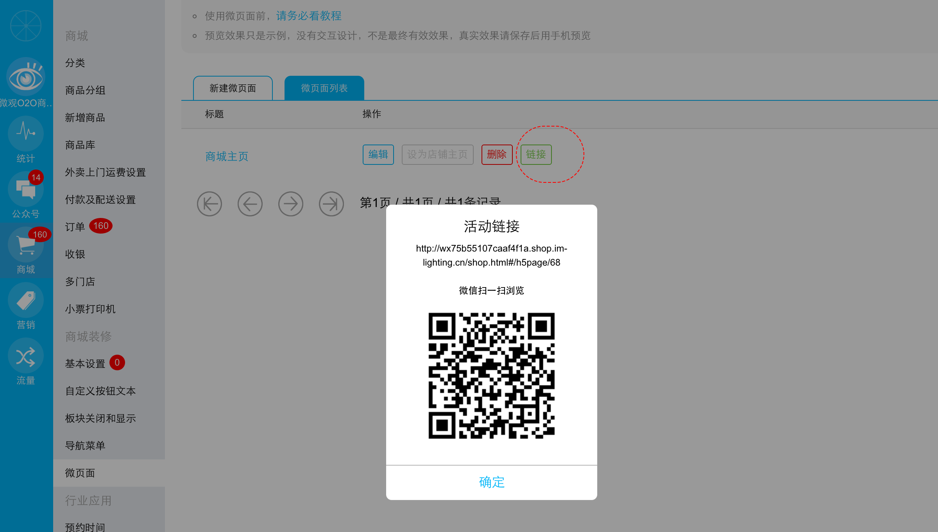Open 新增商品 menu item
Viewport: 938px width, 532px height.
point(85,118)
